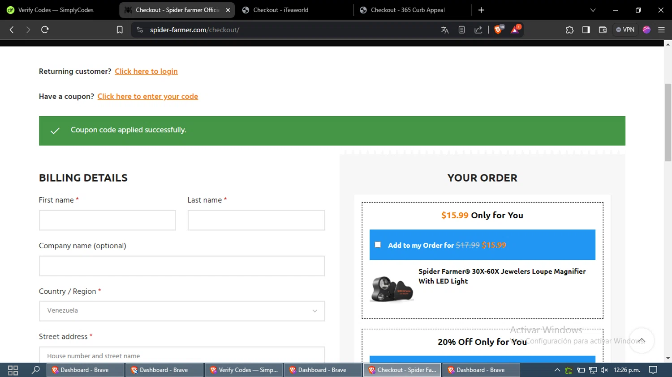The image size is (672, 377).
Task: Switch to first Dashboard - Brave taskbar window
Action: coord(85,370)
